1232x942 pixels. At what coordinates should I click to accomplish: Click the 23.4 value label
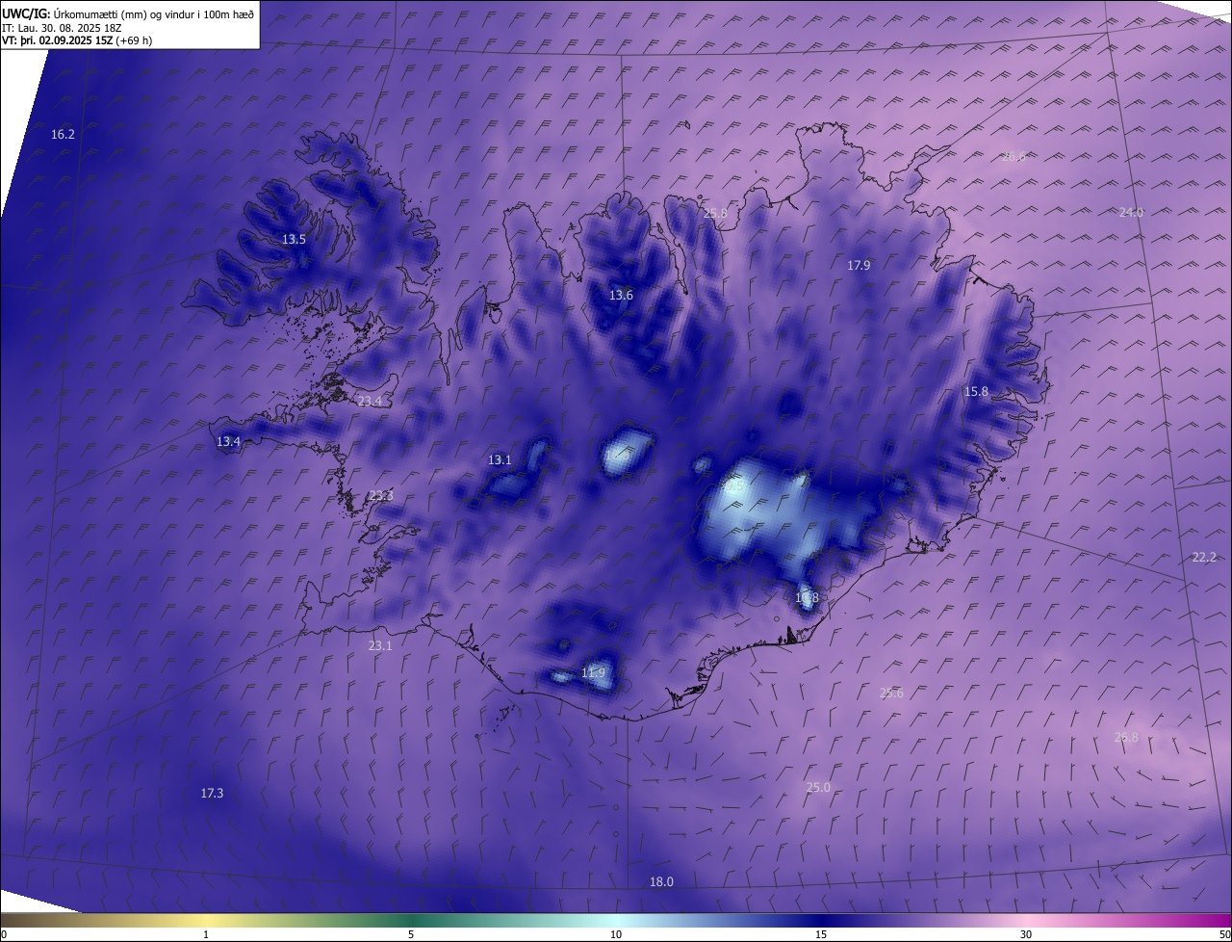coord(370,402)
